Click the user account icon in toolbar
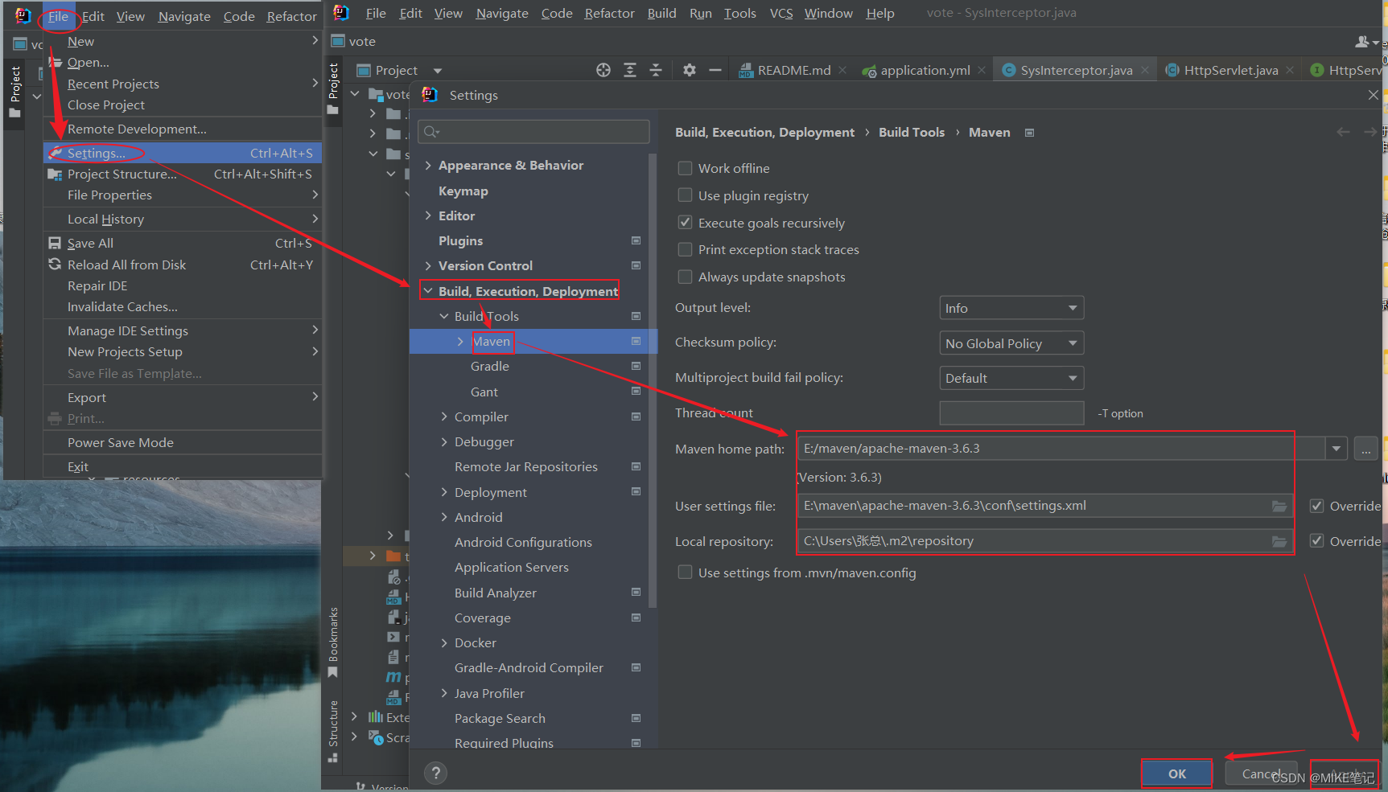The height and width of the screenshot is (792, 1388). 1362,41
